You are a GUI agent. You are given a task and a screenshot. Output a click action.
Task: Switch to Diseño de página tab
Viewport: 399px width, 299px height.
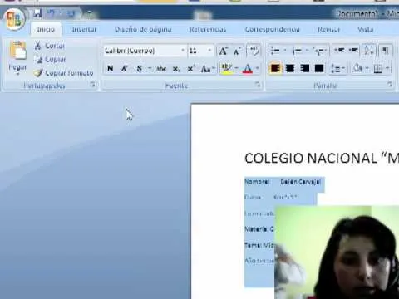[143, 29]
